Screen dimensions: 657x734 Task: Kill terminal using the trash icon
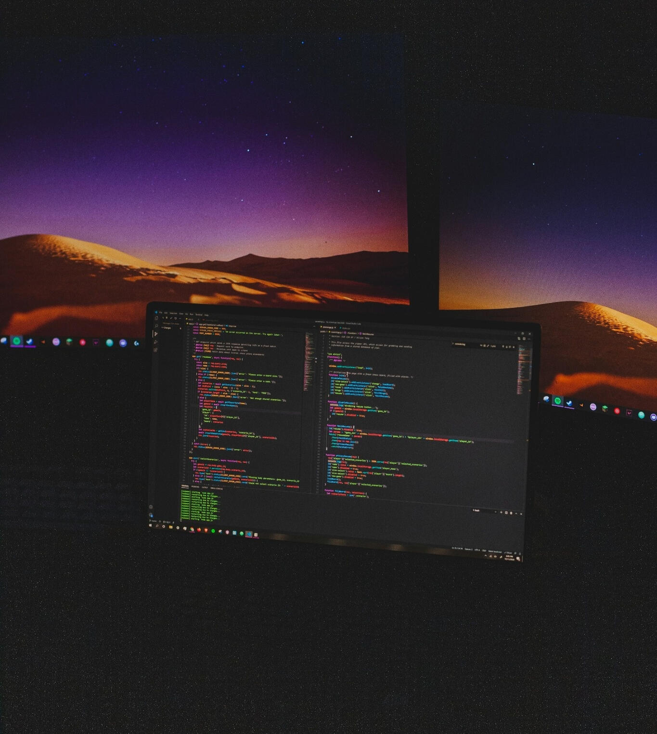click(x=511, y=513)
